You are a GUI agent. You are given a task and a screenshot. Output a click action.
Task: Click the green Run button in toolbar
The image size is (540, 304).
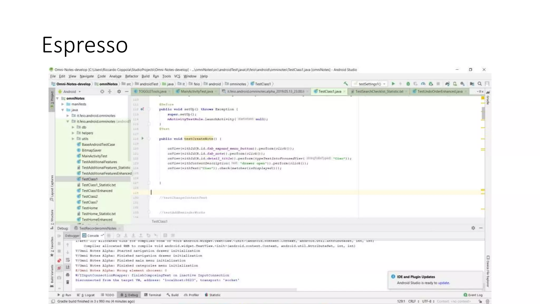coord(393,84)
